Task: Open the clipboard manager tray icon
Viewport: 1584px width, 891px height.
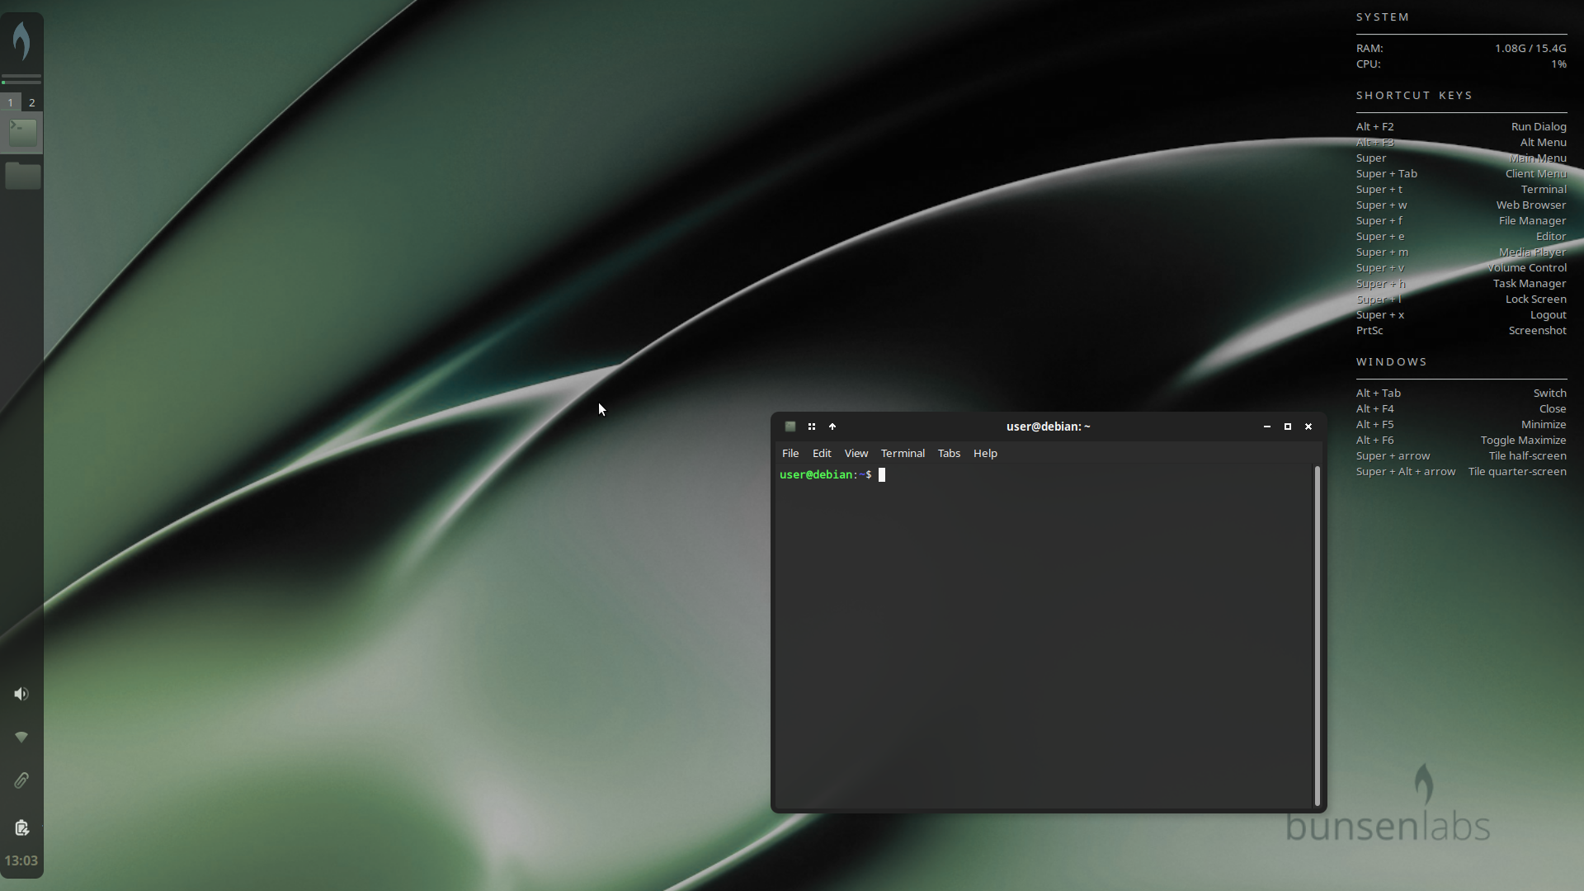Action: (21, 827)
